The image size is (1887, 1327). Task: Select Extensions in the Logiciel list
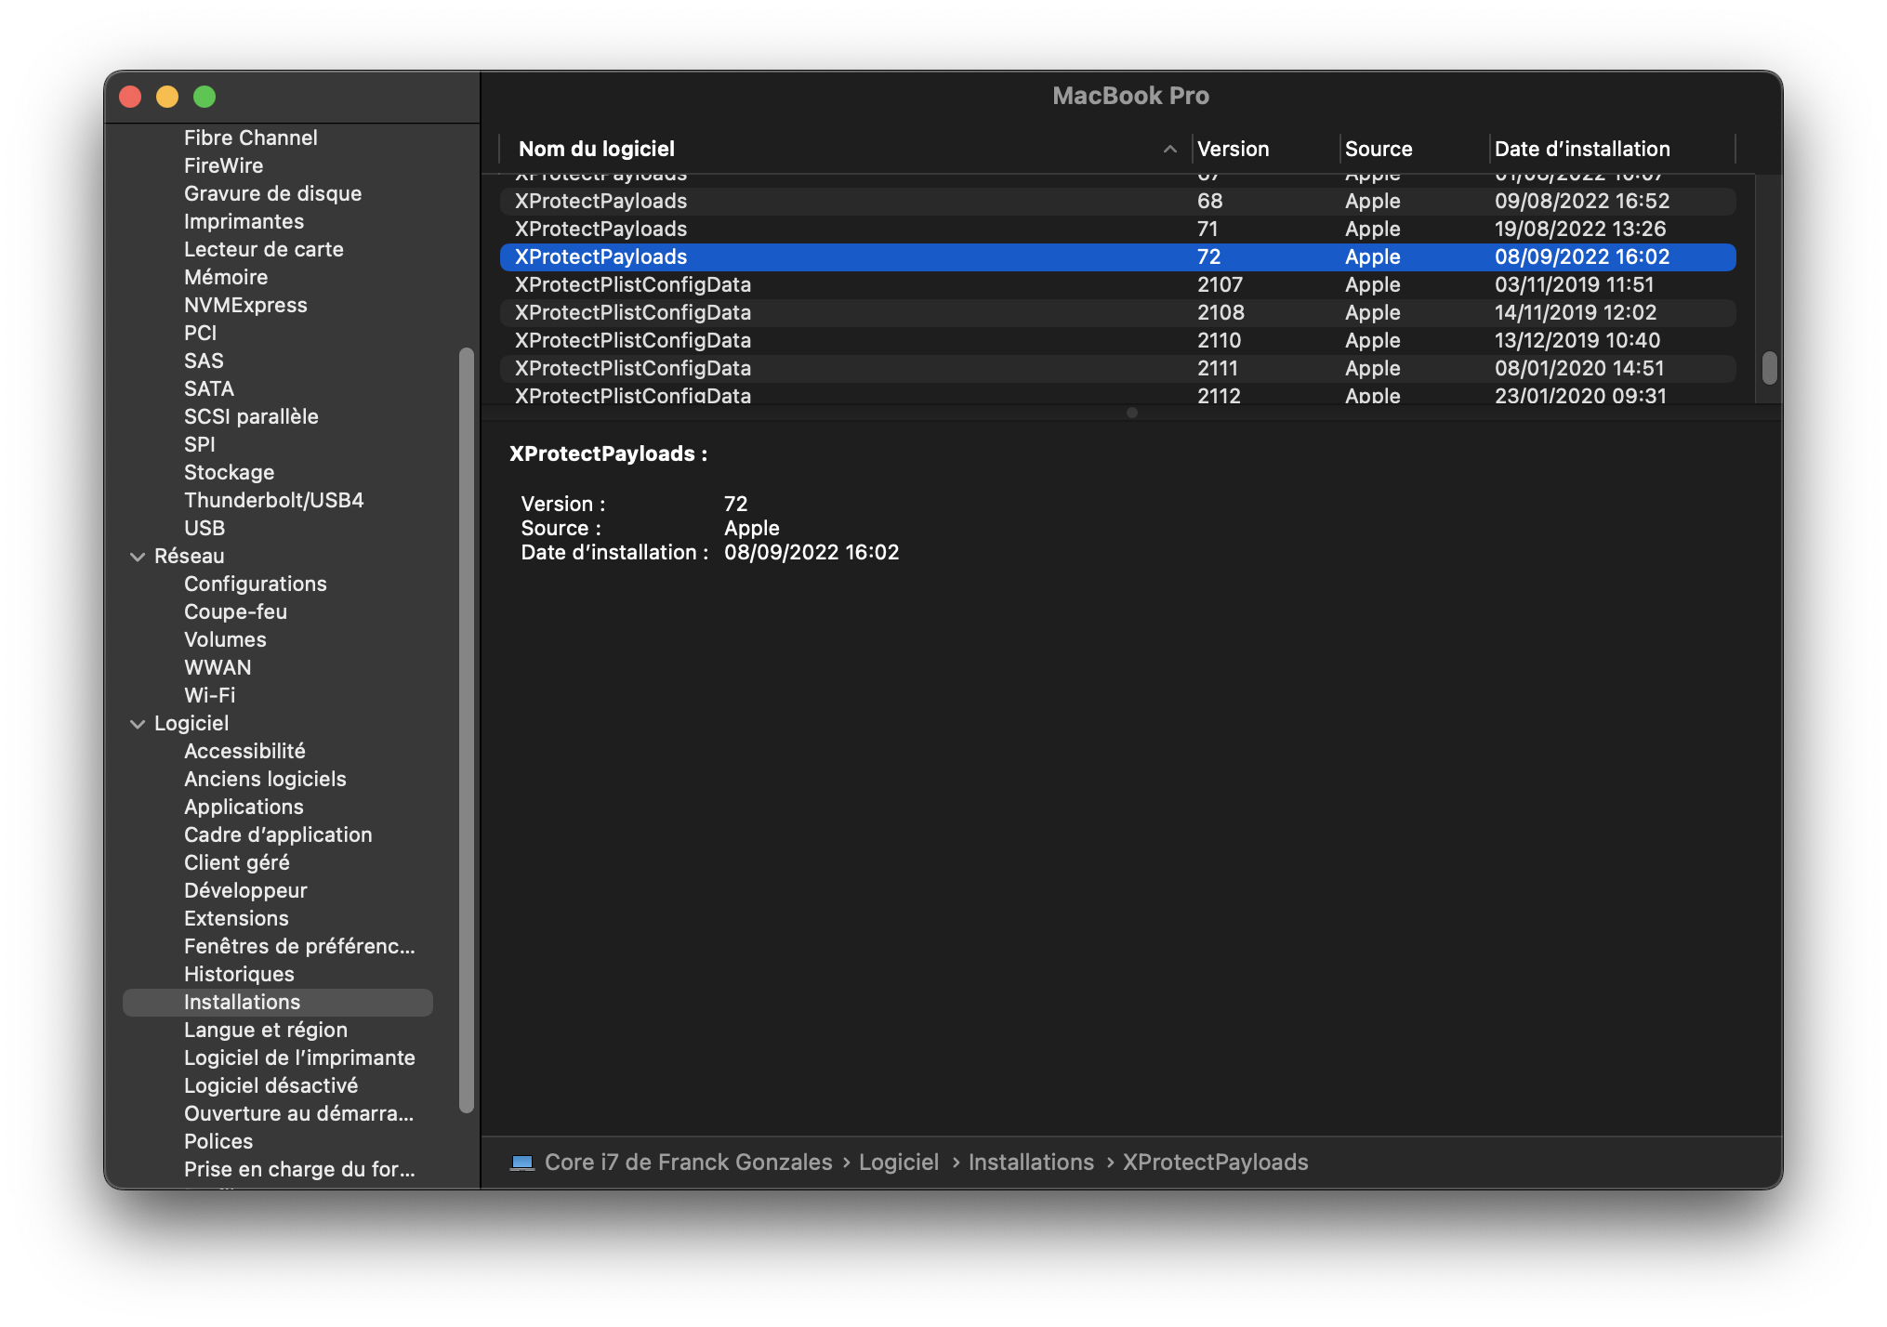[237, 918]
